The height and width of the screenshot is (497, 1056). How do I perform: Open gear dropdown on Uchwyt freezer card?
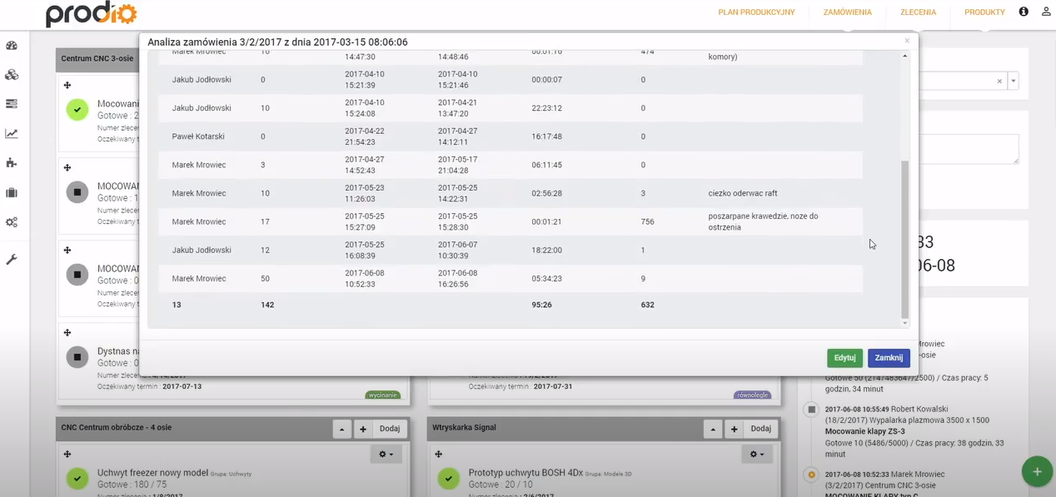pyautogui.click(x=386, y=455)
